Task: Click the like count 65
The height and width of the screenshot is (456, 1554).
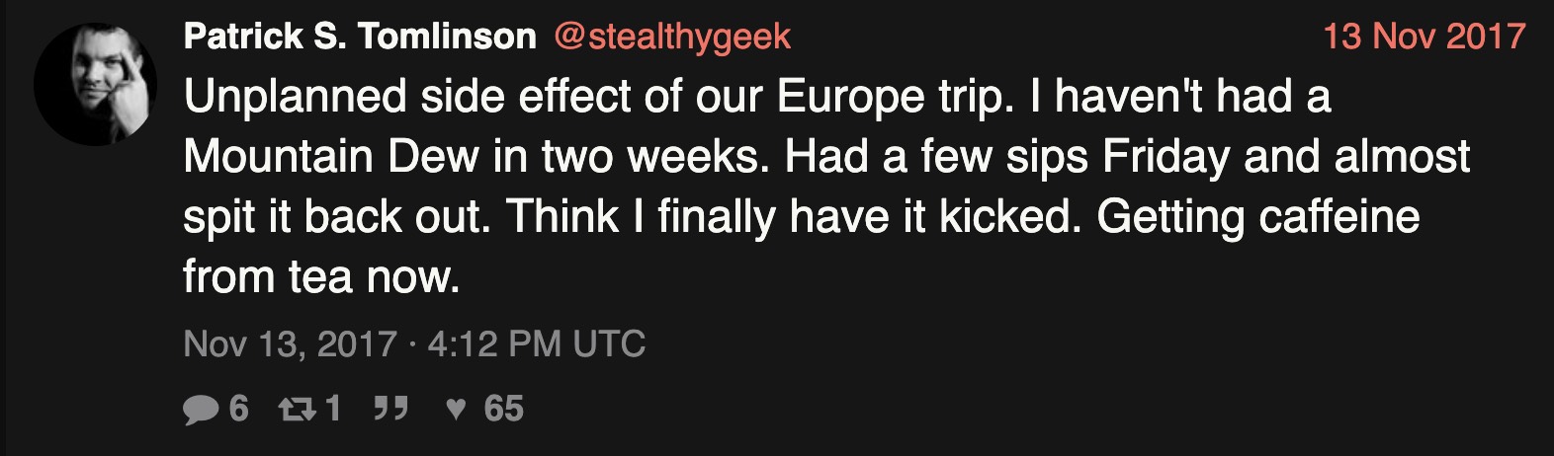Action: point(504,408)
